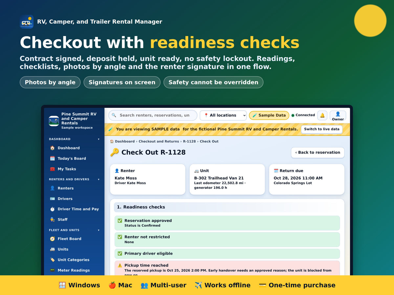Click the Unit card B-302 Trailhead Van 21
Screen dimensions: 394x295
pyautogui.click(x=227, y=179)
